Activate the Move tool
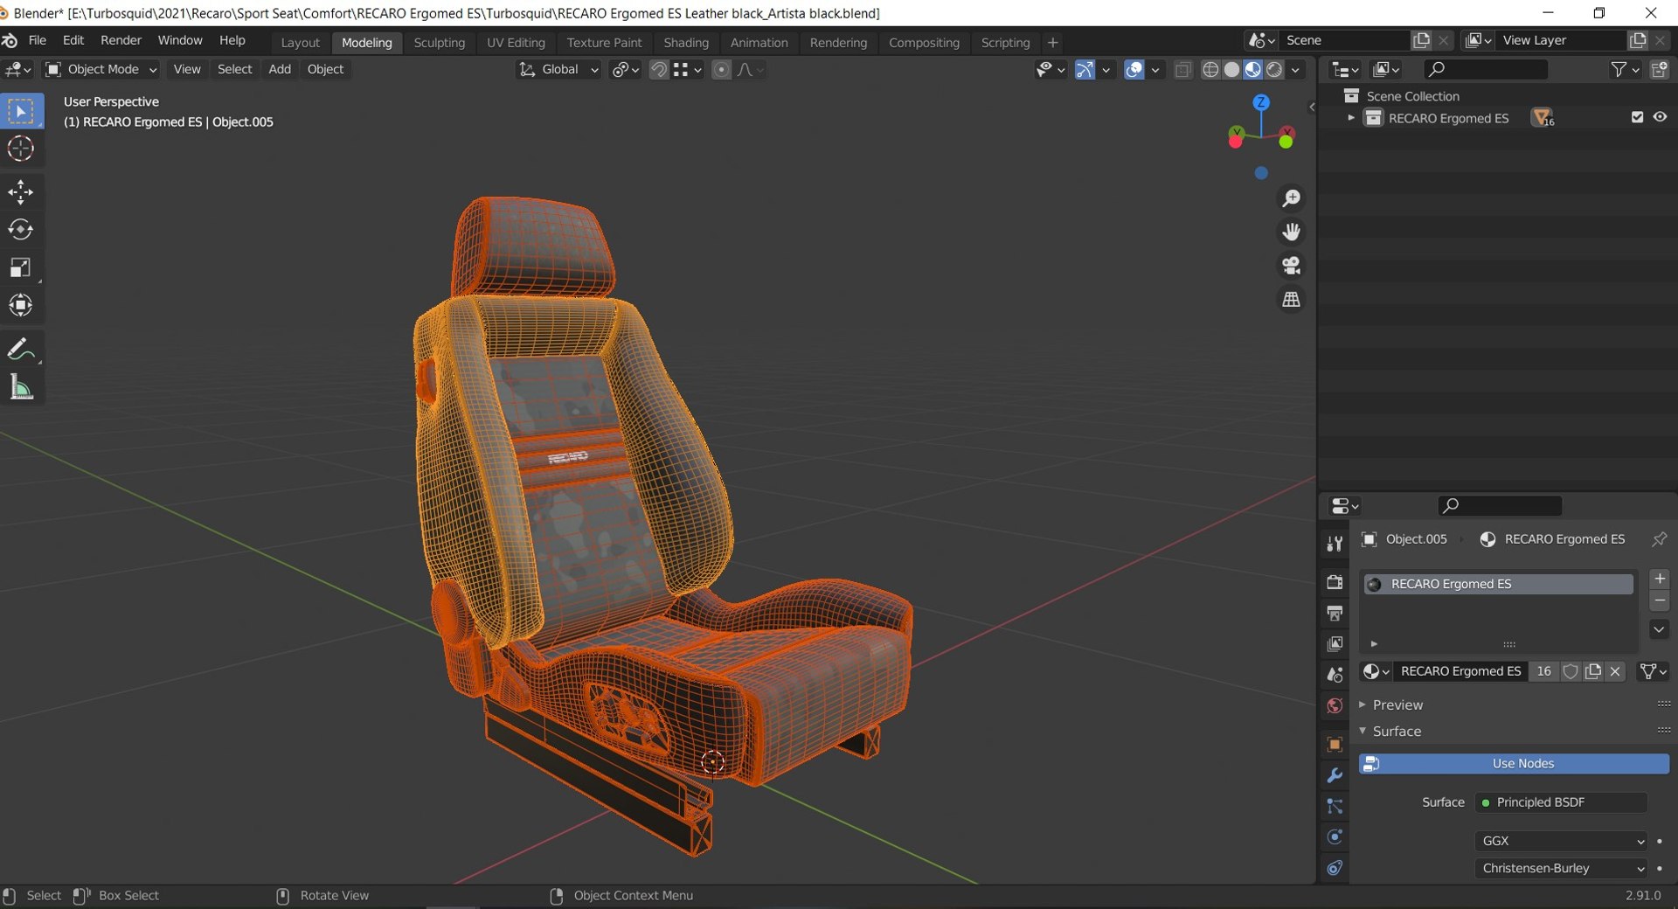1678x909 pixels. [x=21, y=192]
